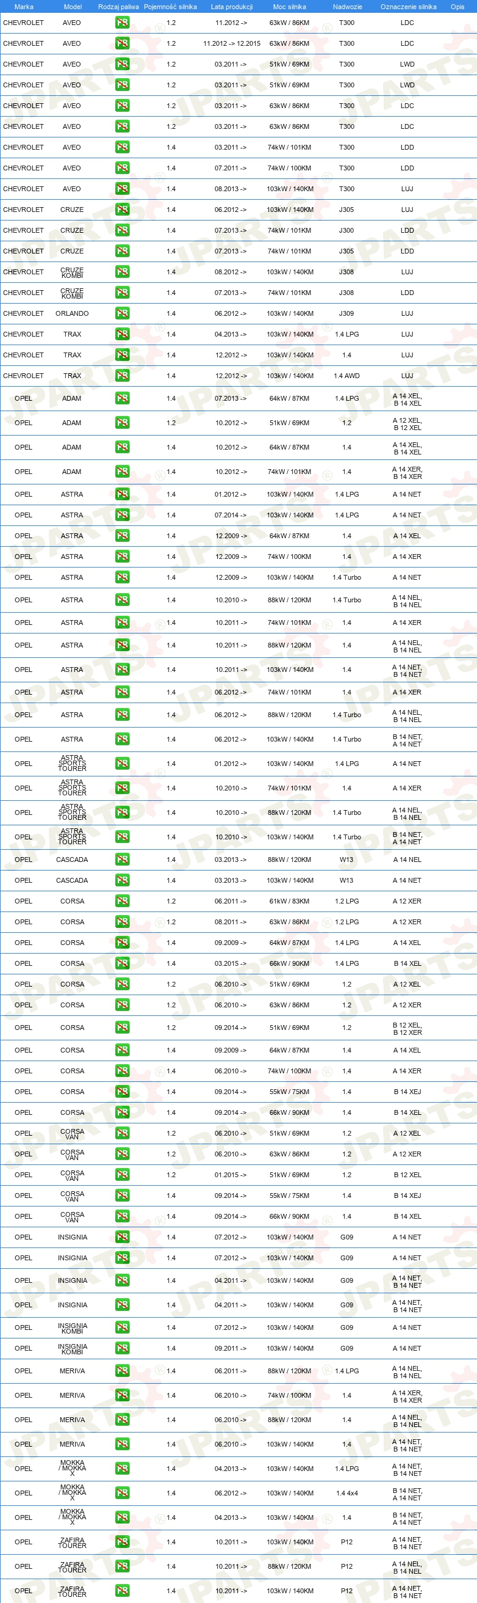Click fuel icon in Opel Astra 07.2014 row
Screen dimensions: 477x1603
pyautogui.click(x=123, y=515)
